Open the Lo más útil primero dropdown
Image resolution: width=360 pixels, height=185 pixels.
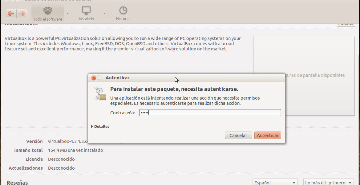coord(329,183)
